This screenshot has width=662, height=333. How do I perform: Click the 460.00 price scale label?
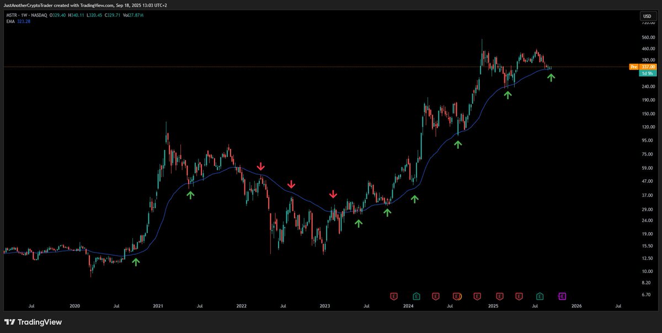[648, 49]
